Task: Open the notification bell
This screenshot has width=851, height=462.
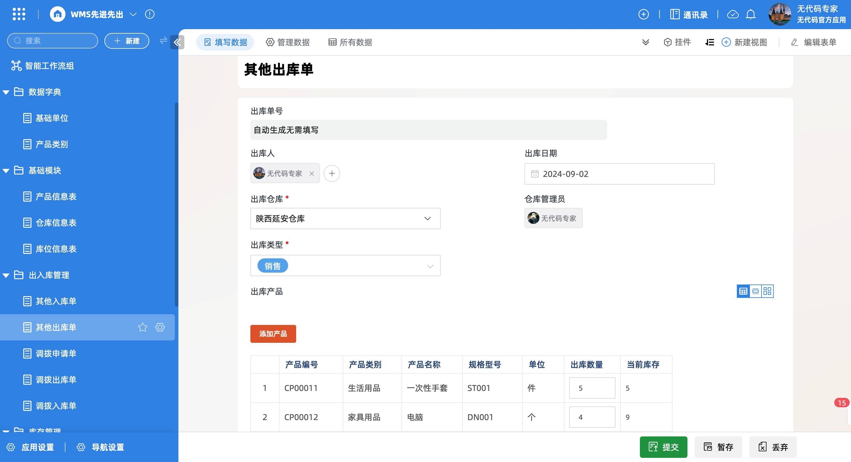Action: pos(750,14)
